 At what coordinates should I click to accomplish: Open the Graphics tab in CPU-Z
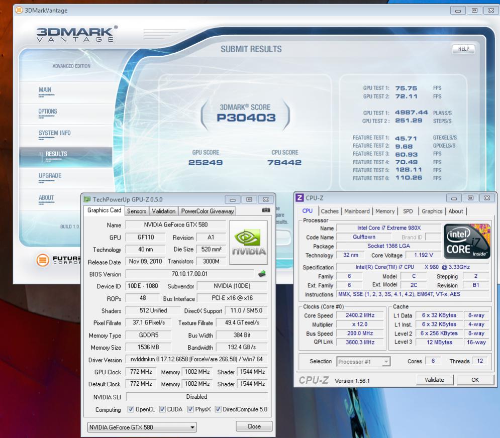click(432, 211)
